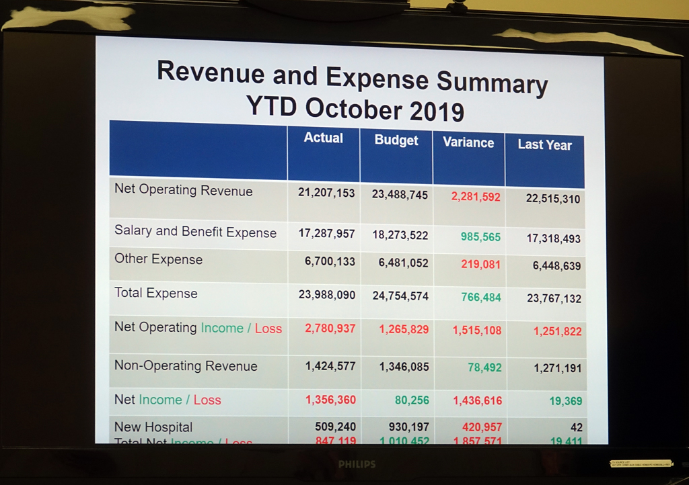This screenshot has width=689, height=485.
Task: Select the Actual column header
Action: (x=323, y=138)
